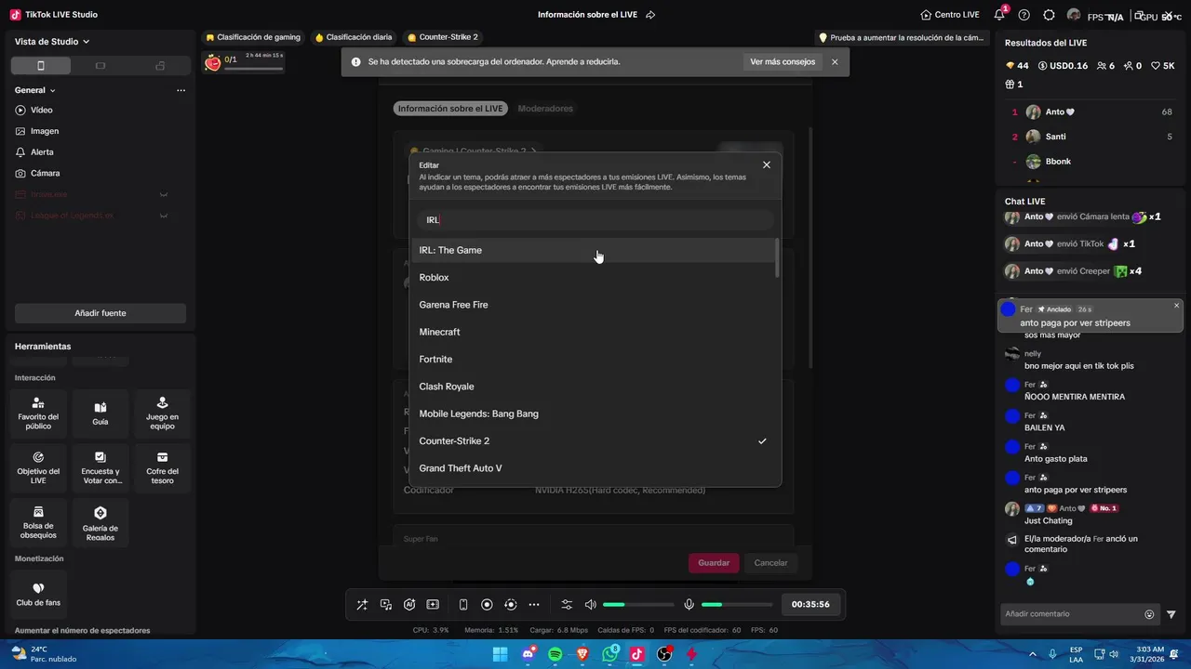Viewport: 1191px width, 669px height.
Task: Open the Guía tool
Action: click(x=100, y=413)
